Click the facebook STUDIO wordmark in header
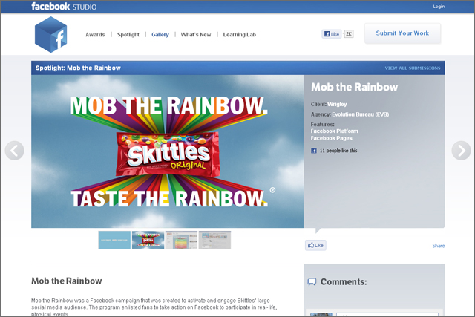 click(x=64, y=7)
